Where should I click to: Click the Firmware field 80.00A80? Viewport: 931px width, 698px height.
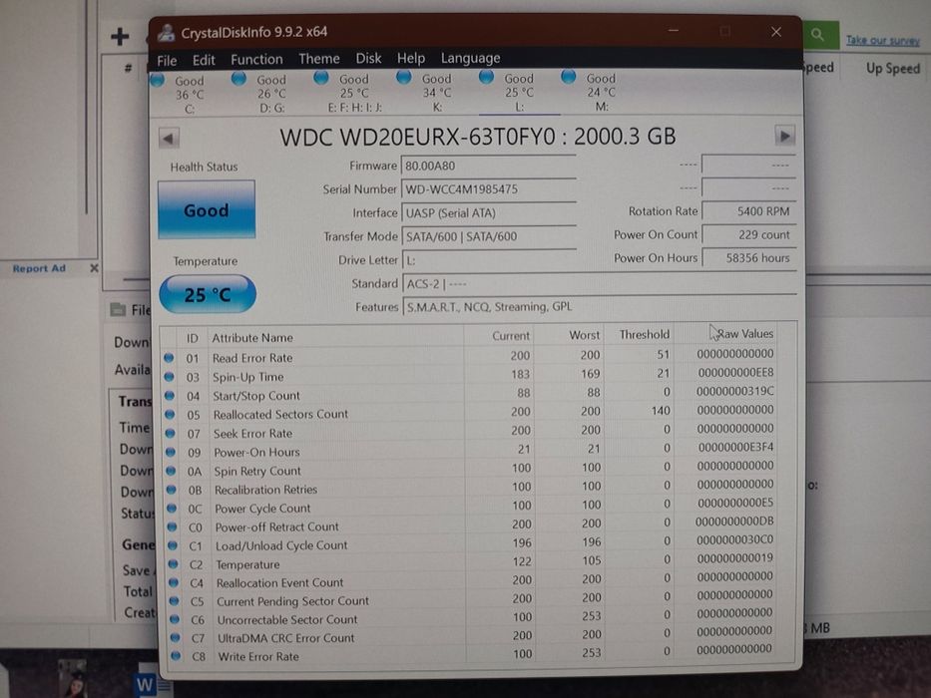(x=489, y=166)
